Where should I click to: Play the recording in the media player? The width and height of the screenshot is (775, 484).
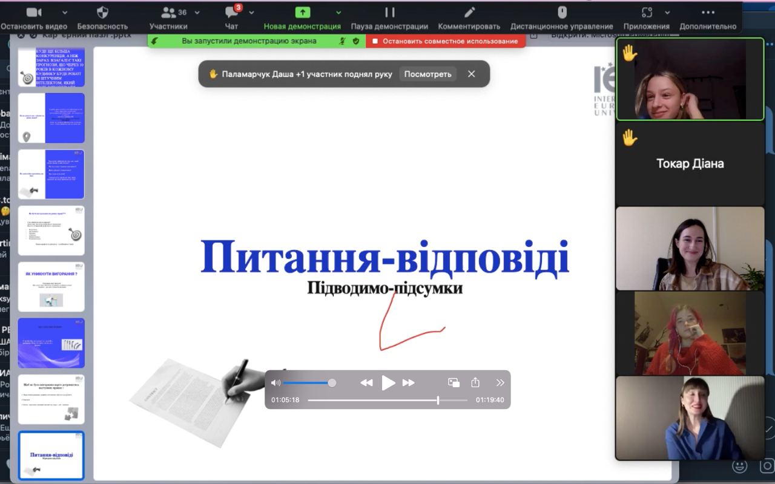[388, 382]
